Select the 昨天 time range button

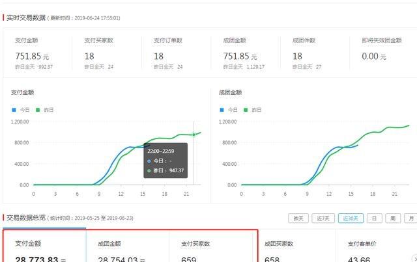[298, 218]
